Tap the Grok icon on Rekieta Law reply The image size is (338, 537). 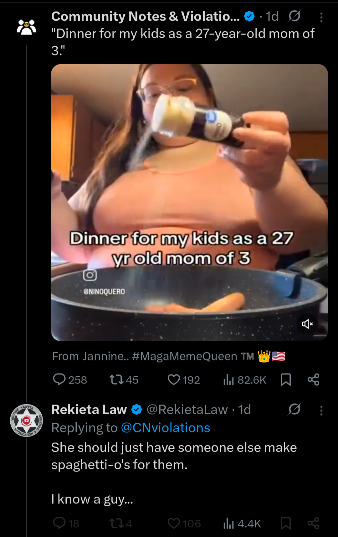click(x=294, y=409)
